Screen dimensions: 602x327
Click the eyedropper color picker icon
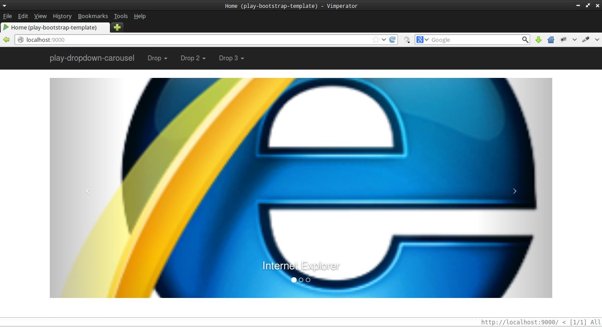pos(586,40)
